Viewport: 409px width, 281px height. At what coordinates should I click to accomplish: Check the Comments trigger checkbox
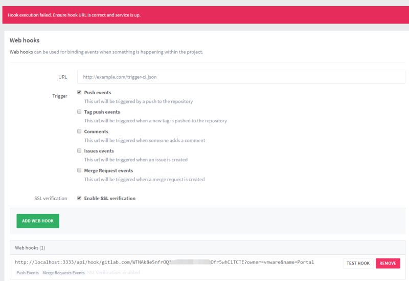pyautogui.click(x=79, y=131)
